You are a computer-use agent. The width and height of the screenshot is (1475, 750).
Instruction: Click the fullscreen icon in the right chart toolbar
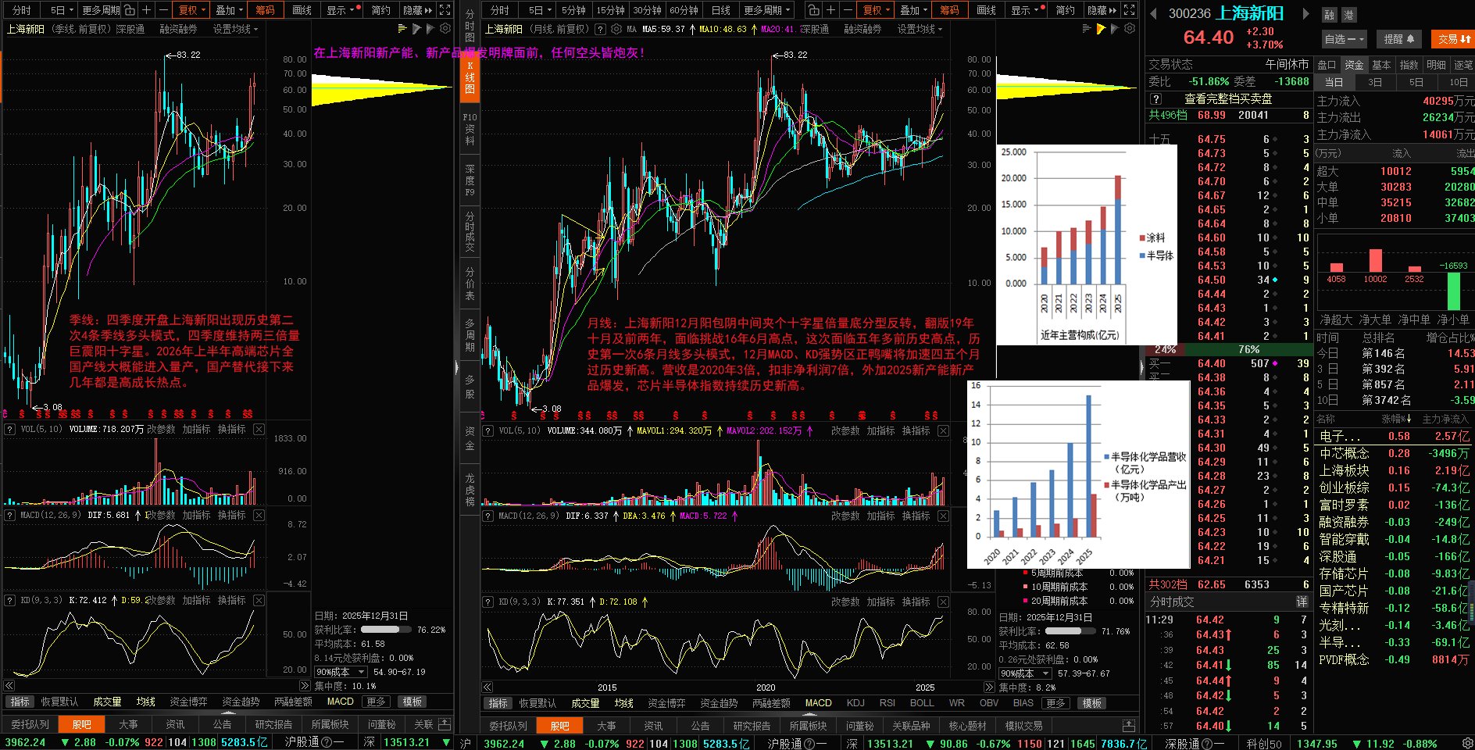[x=1129, y=10]
